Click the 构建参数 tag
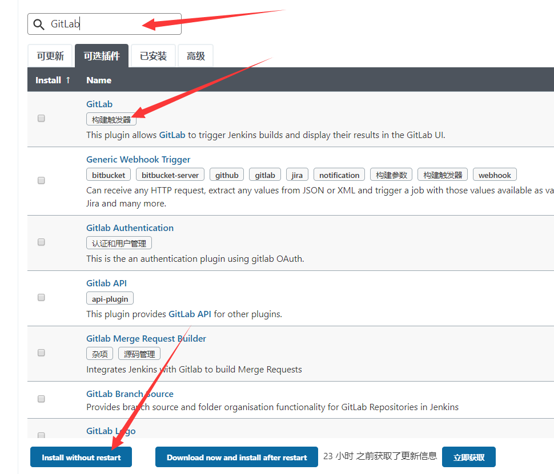This screenshot has width=554, height=474. tap(391, 175)
